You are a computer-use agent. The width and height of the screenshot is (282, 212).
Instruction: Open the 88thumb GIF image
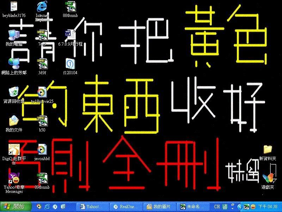pos(70,6)
